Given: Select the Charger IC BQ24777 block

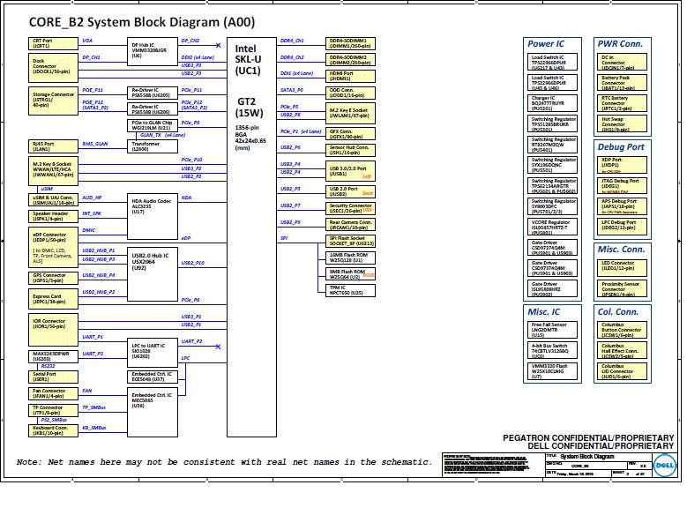Looking at the screenshot, I should coord(554,101).
